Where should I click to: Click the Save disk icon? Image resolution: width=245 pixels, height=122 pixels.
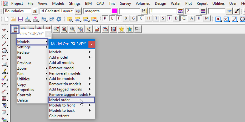click(x=20, y=19)
